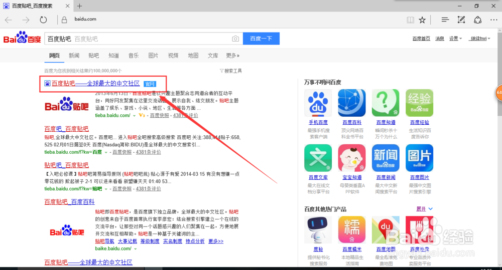
Task: Open the browser more options ellipsis
Action: (x=493, y=20)
